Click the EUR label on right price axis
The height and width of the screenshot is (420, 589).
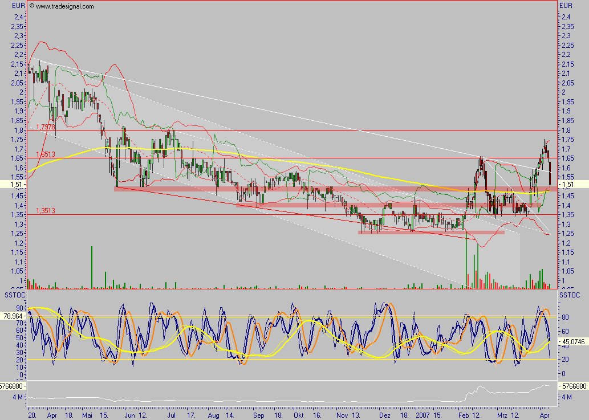[565, 5]
